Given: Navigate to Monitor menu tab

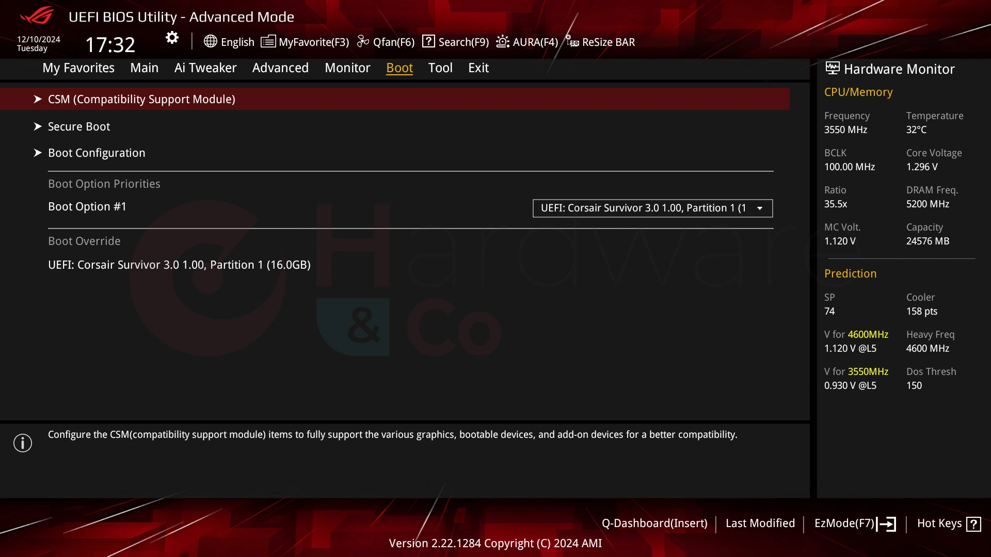Looking at the screenshot, I should [347, 68].
